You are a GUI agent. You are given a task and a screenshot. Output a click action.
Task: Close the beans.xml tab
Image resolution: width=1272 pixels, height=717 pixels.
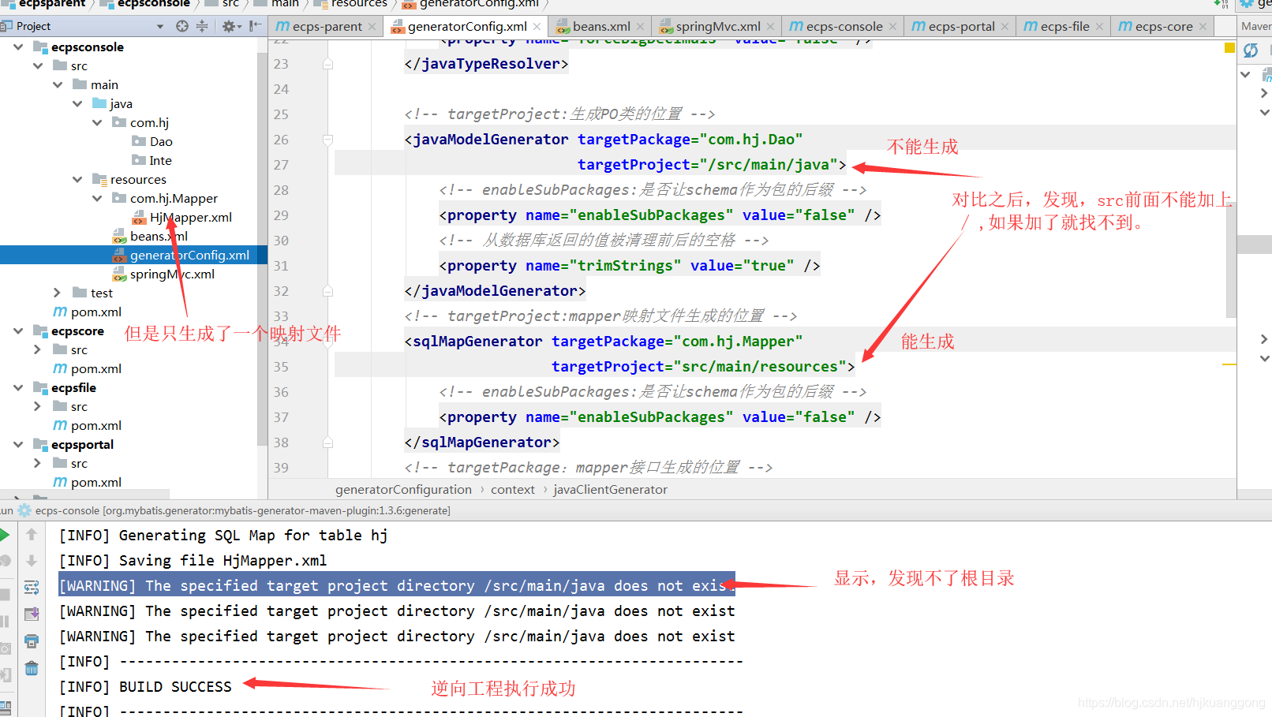[640, 27]
